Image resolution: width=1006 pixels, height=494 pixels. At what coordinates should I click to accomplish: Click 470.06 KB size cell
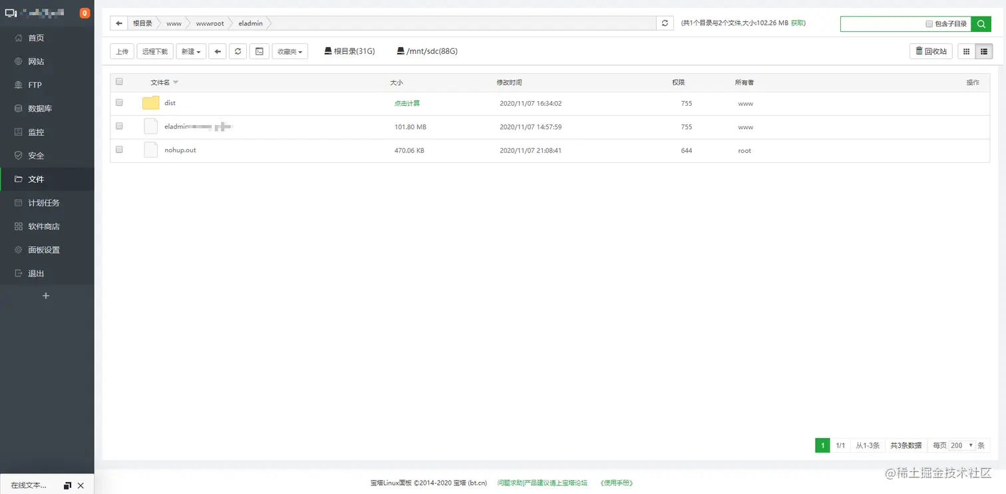click(409, 151)
